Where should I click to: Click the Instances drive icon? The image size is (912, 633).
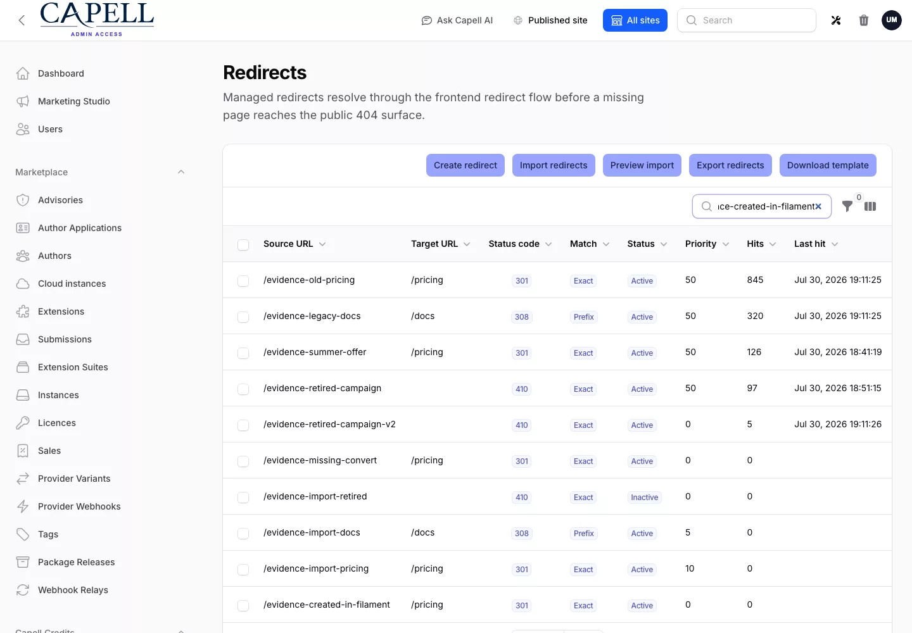23,395
